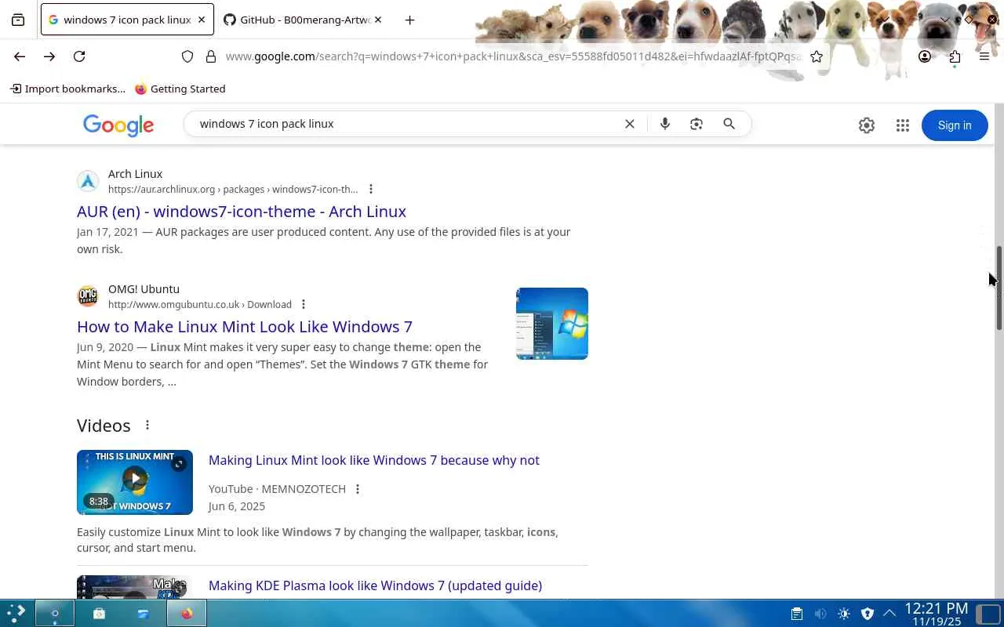Open 'Making Linux Mint look like Windows 7' video link

tap(374, 460)
